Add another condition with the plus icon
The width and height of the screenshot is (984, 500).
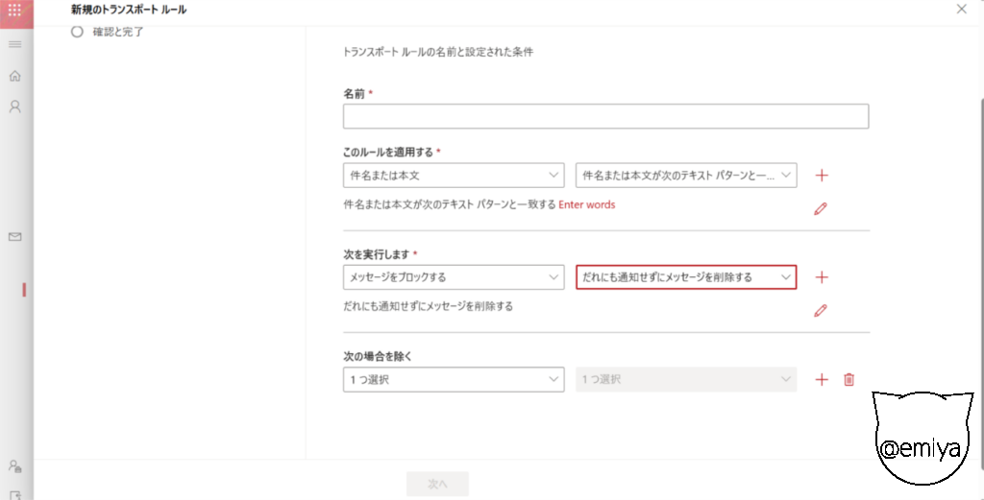click(x=822, y=175)
